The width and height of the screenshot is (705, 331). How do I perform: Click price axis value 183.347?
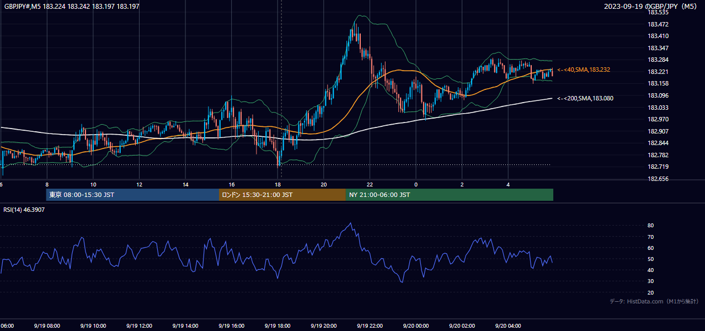coord(658,49)
